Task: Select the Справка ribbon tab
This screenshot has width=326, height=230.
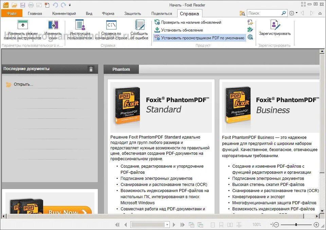Action: pyautogui.click(x=189, y=14)
